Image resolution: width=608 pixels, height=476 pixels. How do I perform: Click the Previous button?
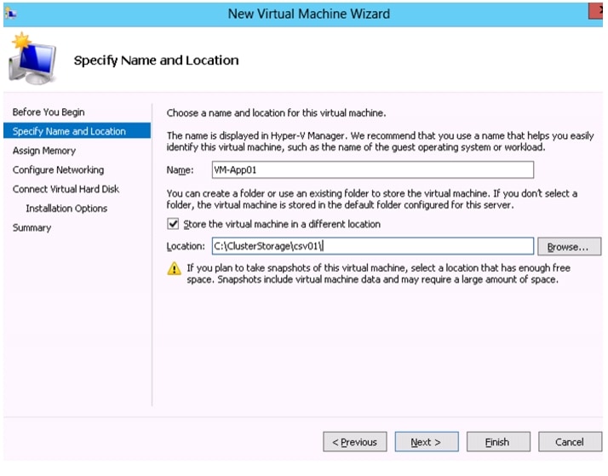pyautogui.click(x=355, y=442)
